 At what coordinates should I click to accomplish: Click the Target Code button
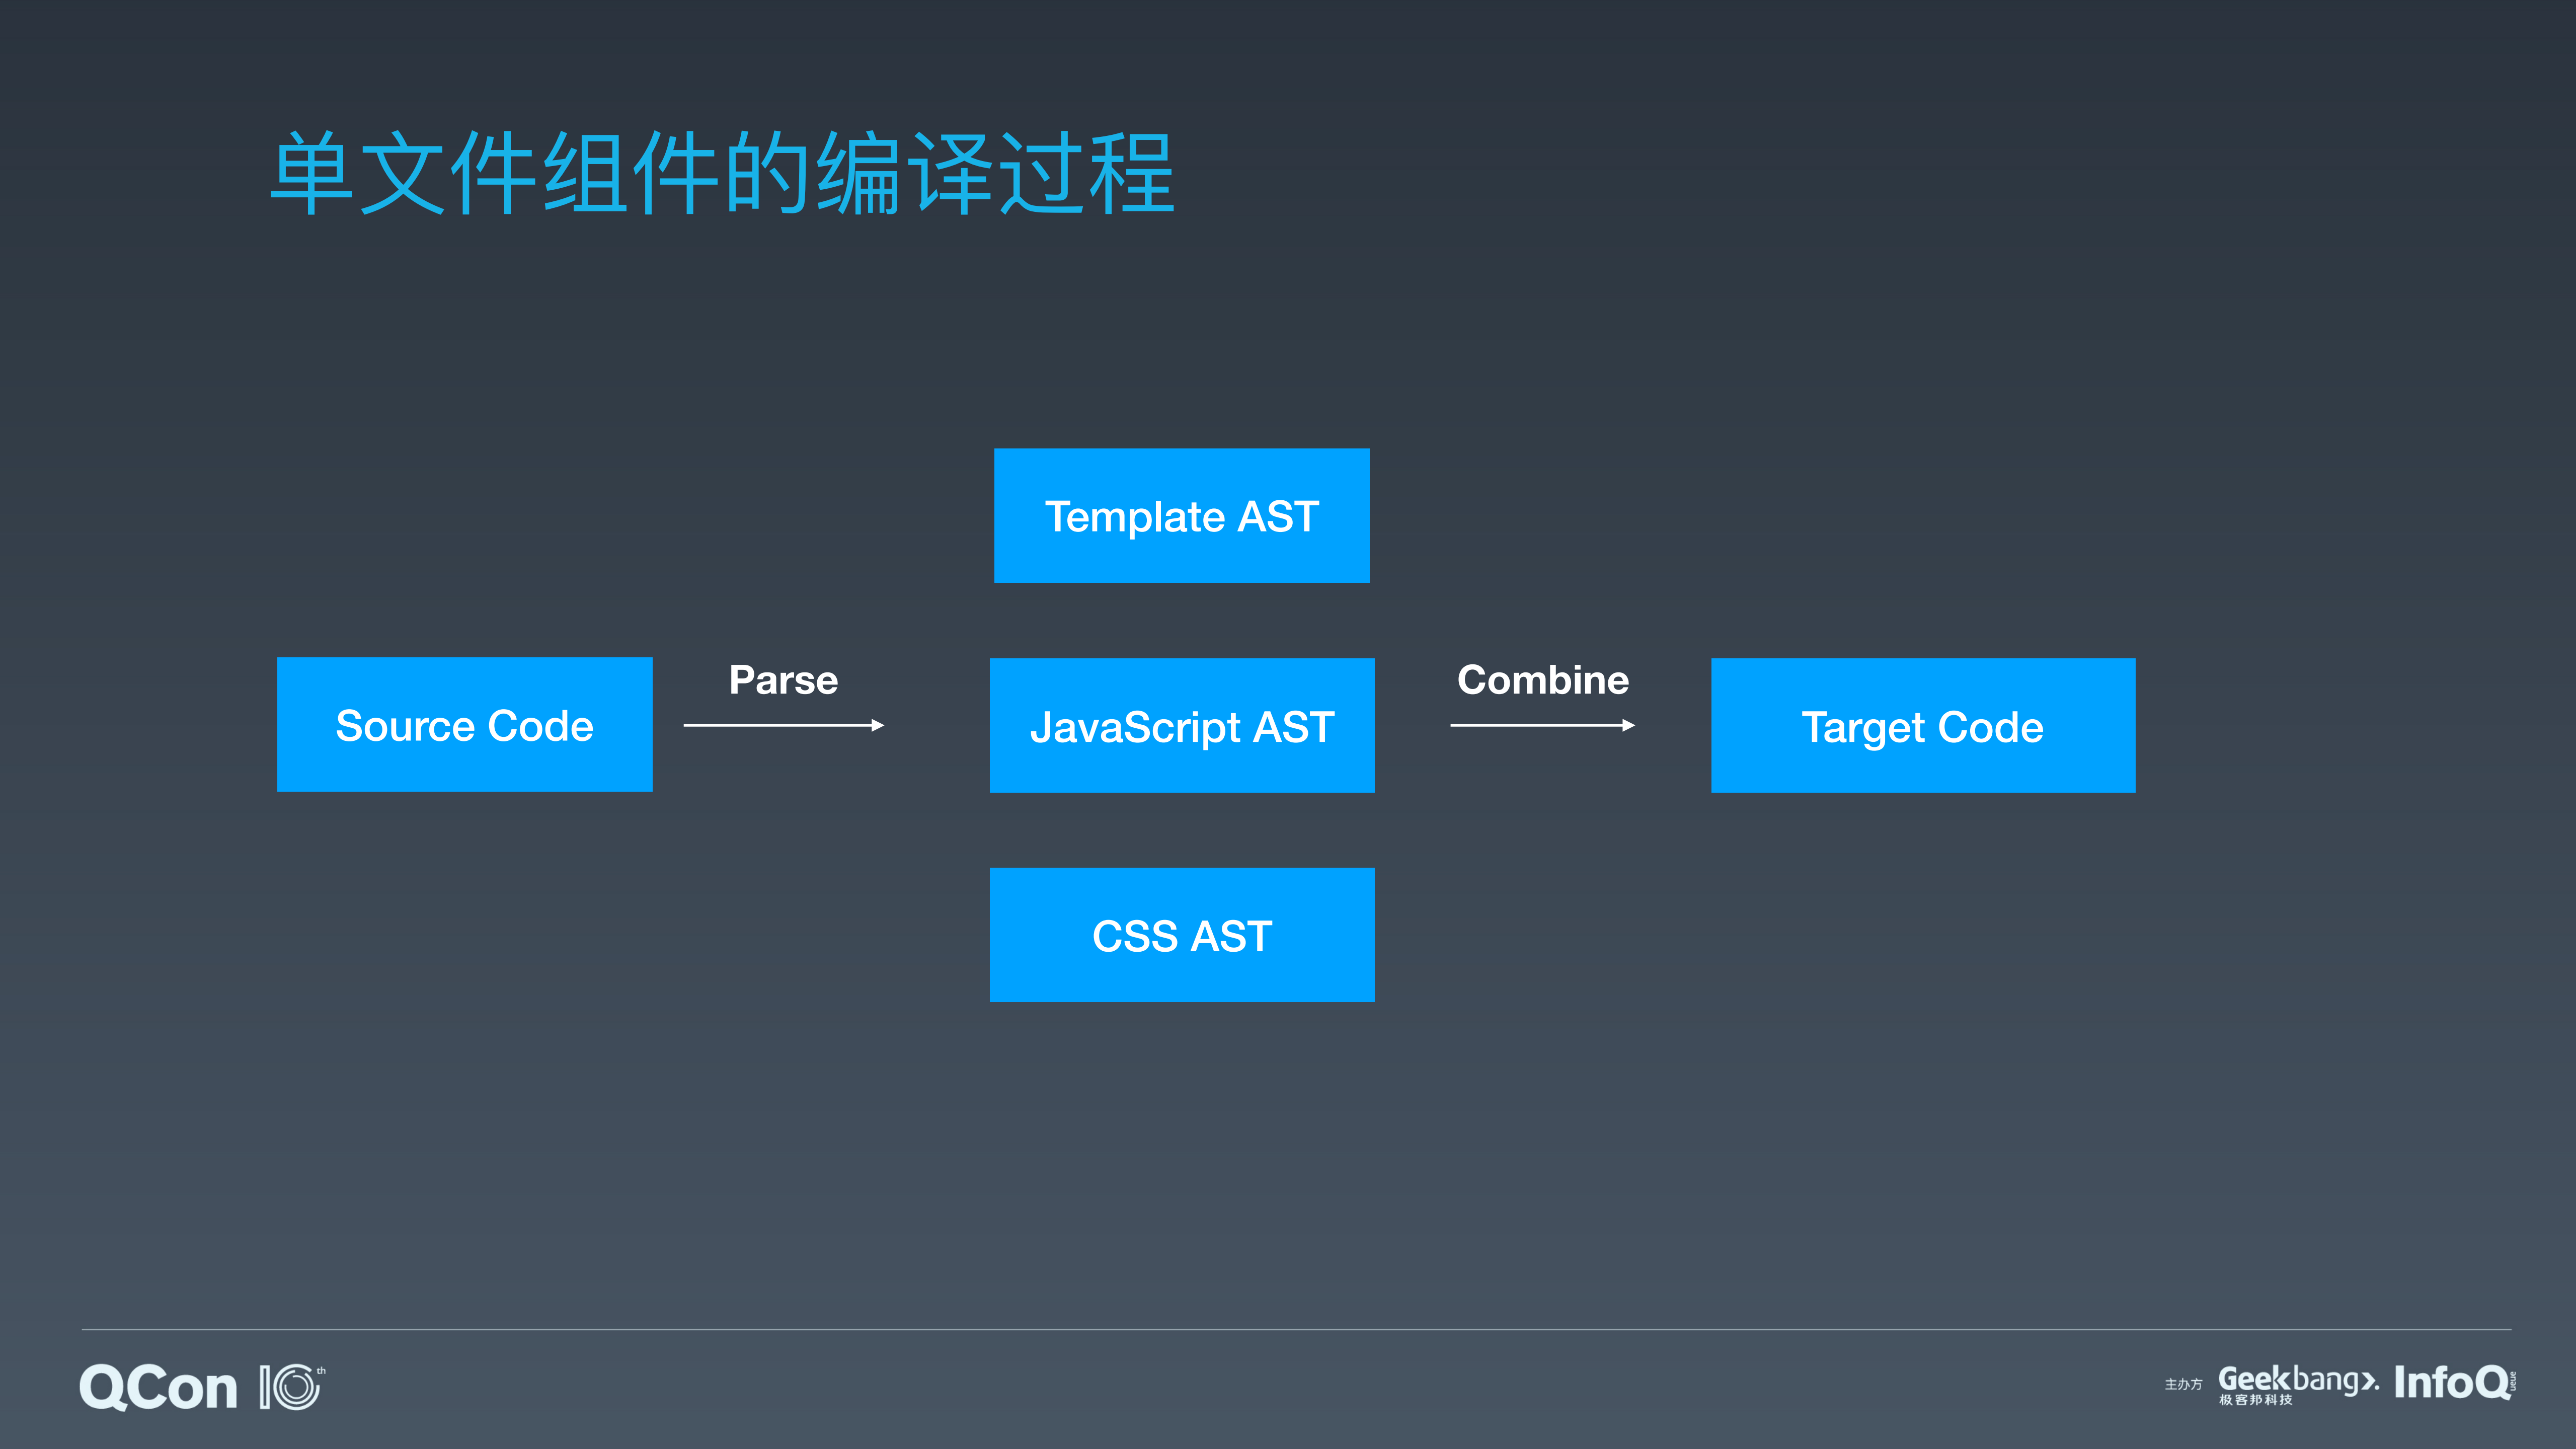(1922, 725)
